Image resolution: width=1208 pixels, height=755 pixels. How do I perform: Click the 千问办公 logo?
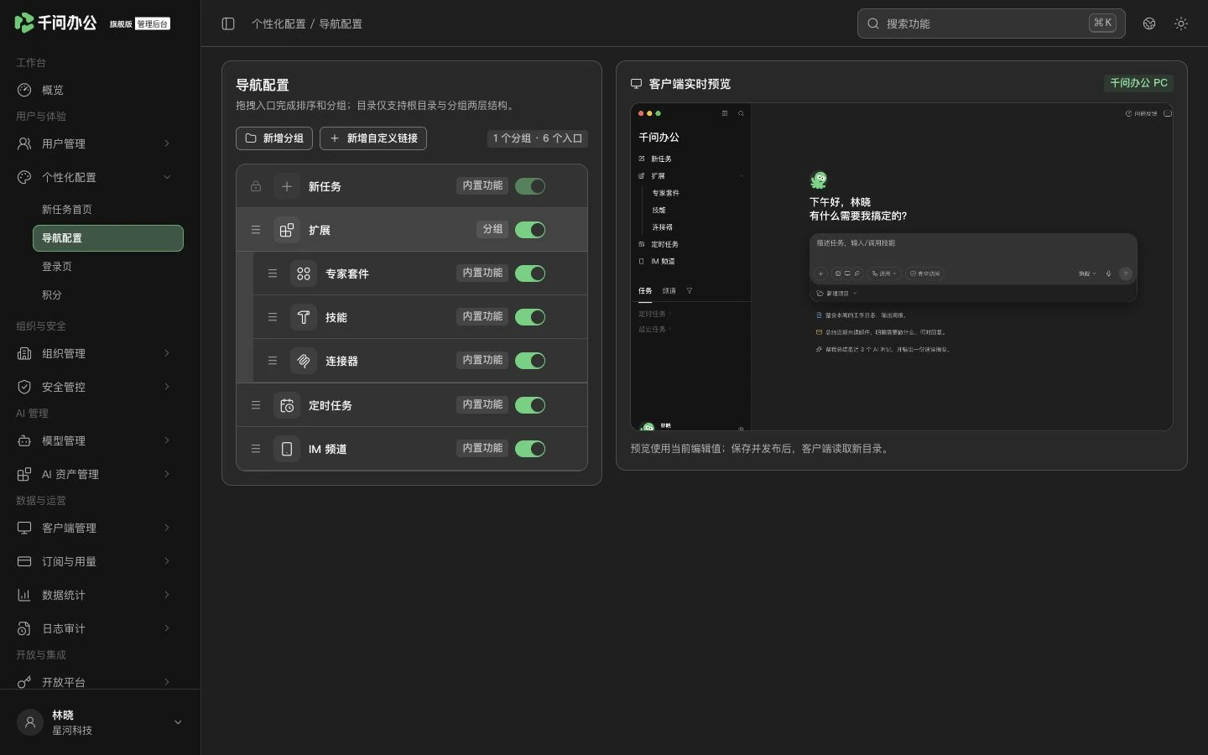(56, 23)
